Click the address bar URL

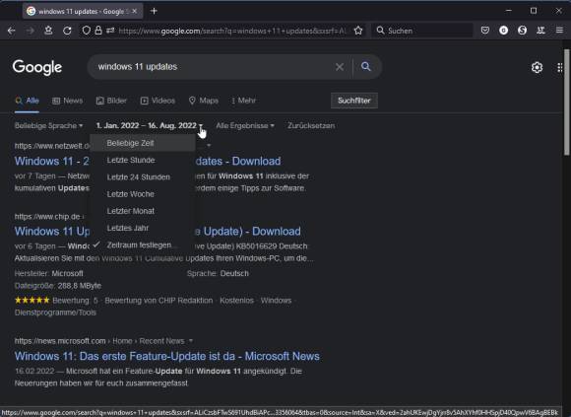coord(233,31)
